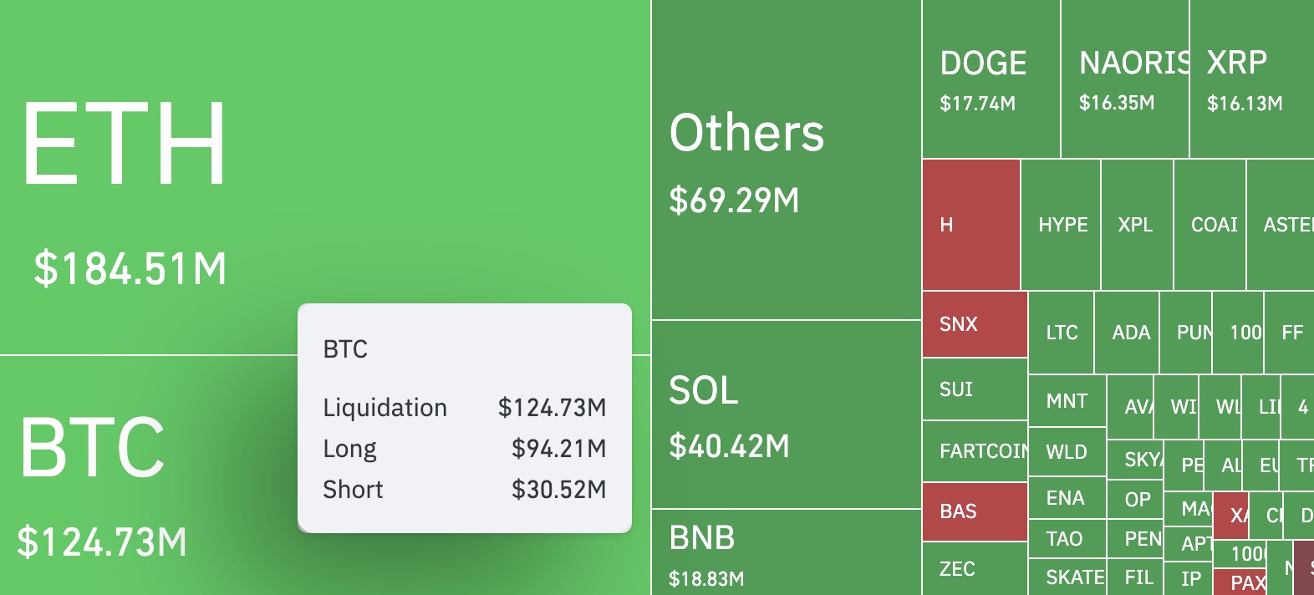
Task: Click the XPL tile
Action: pos(1138,225)
